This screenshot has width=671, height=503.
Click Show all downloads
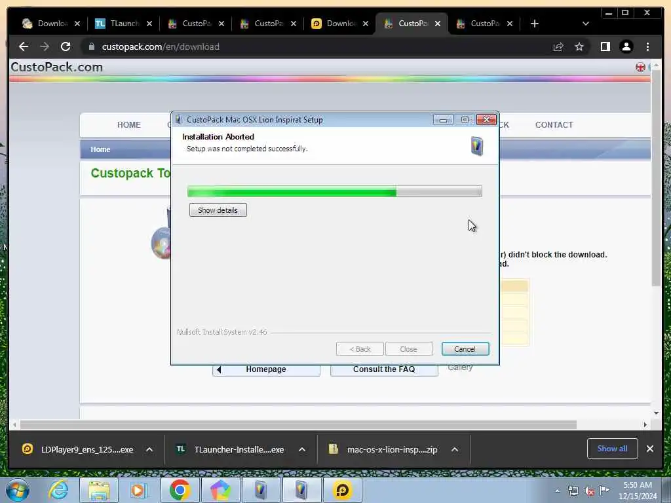612,449
